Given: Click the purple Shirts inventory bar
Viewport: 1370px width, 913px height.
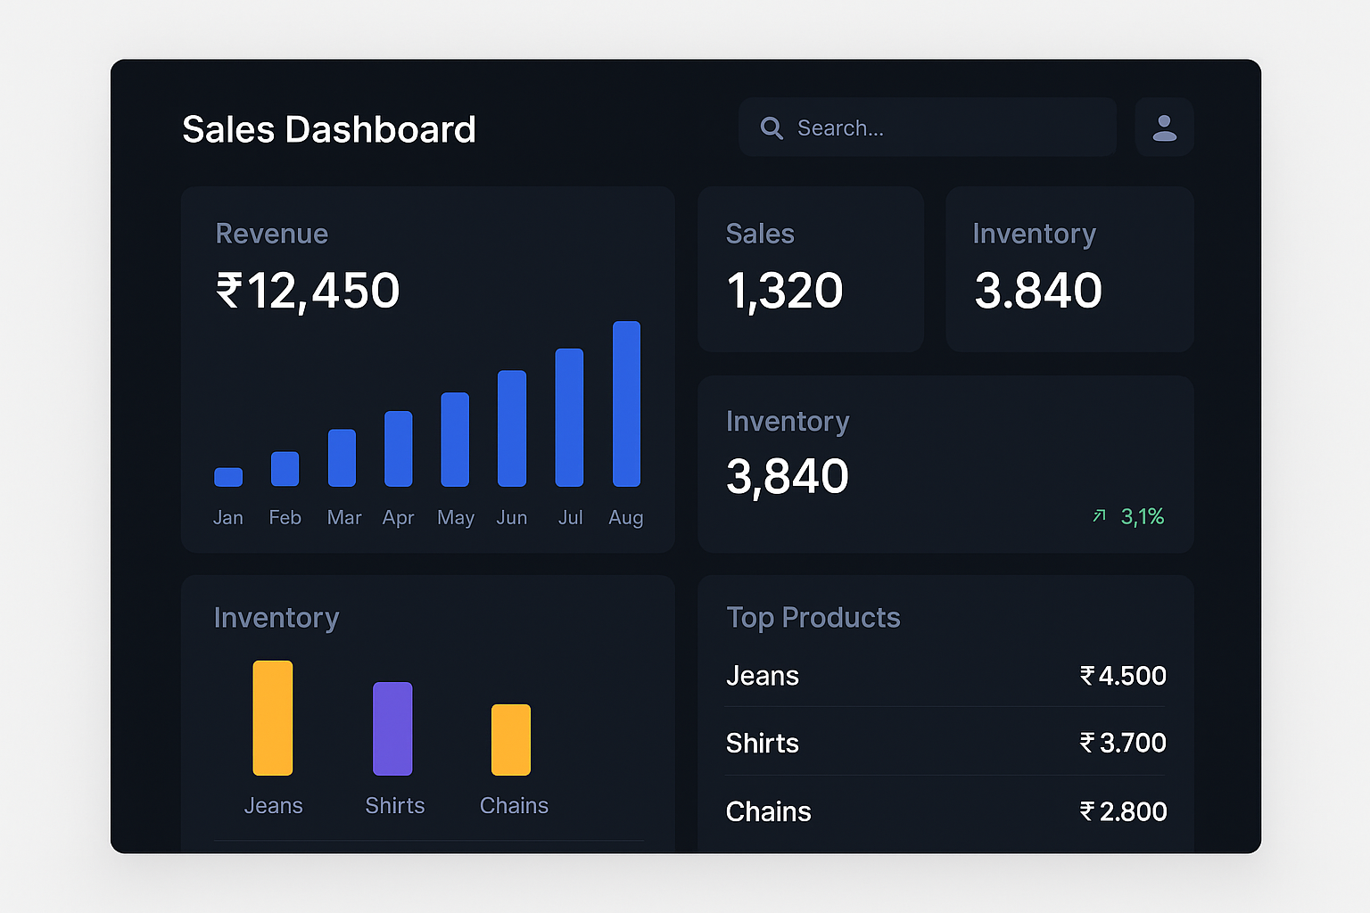Looking at the screenshot, I should point(392,728).
